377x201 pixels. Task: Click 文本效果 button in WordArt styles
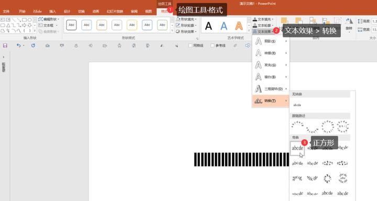point(262,31)
